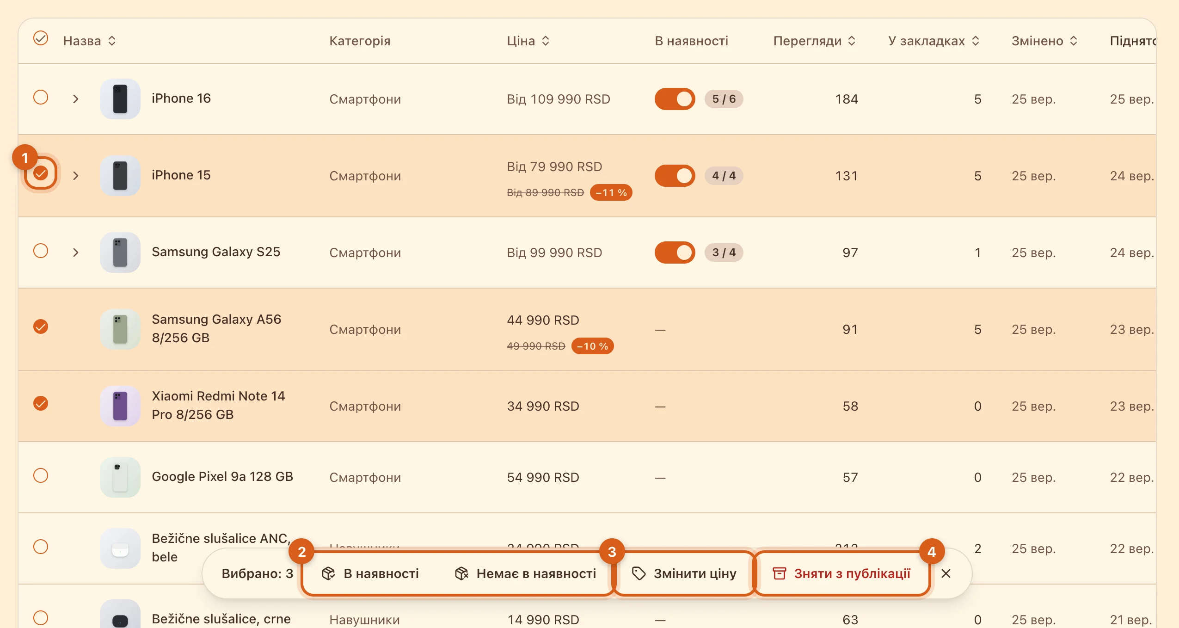1179x628 pixels.
Task: Click the Смартфони category in Google Pixel 9a row
Action: click(x=365, y=478)
